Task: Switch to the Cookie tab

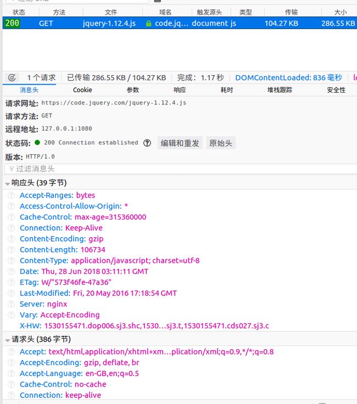Action: 82,90
